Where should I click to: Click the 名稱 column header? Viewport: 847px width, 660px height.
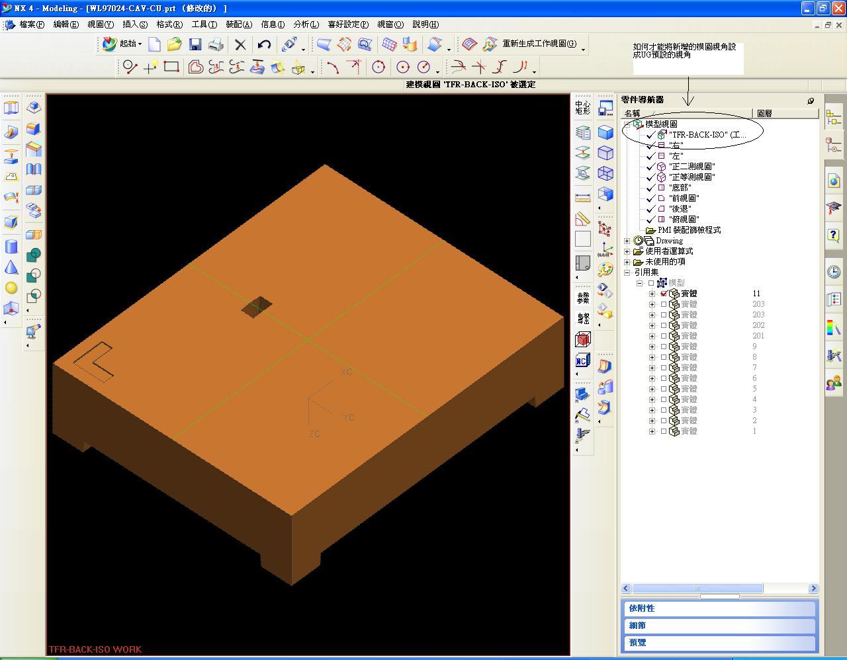pyautogui.click(x=686, y=114)
